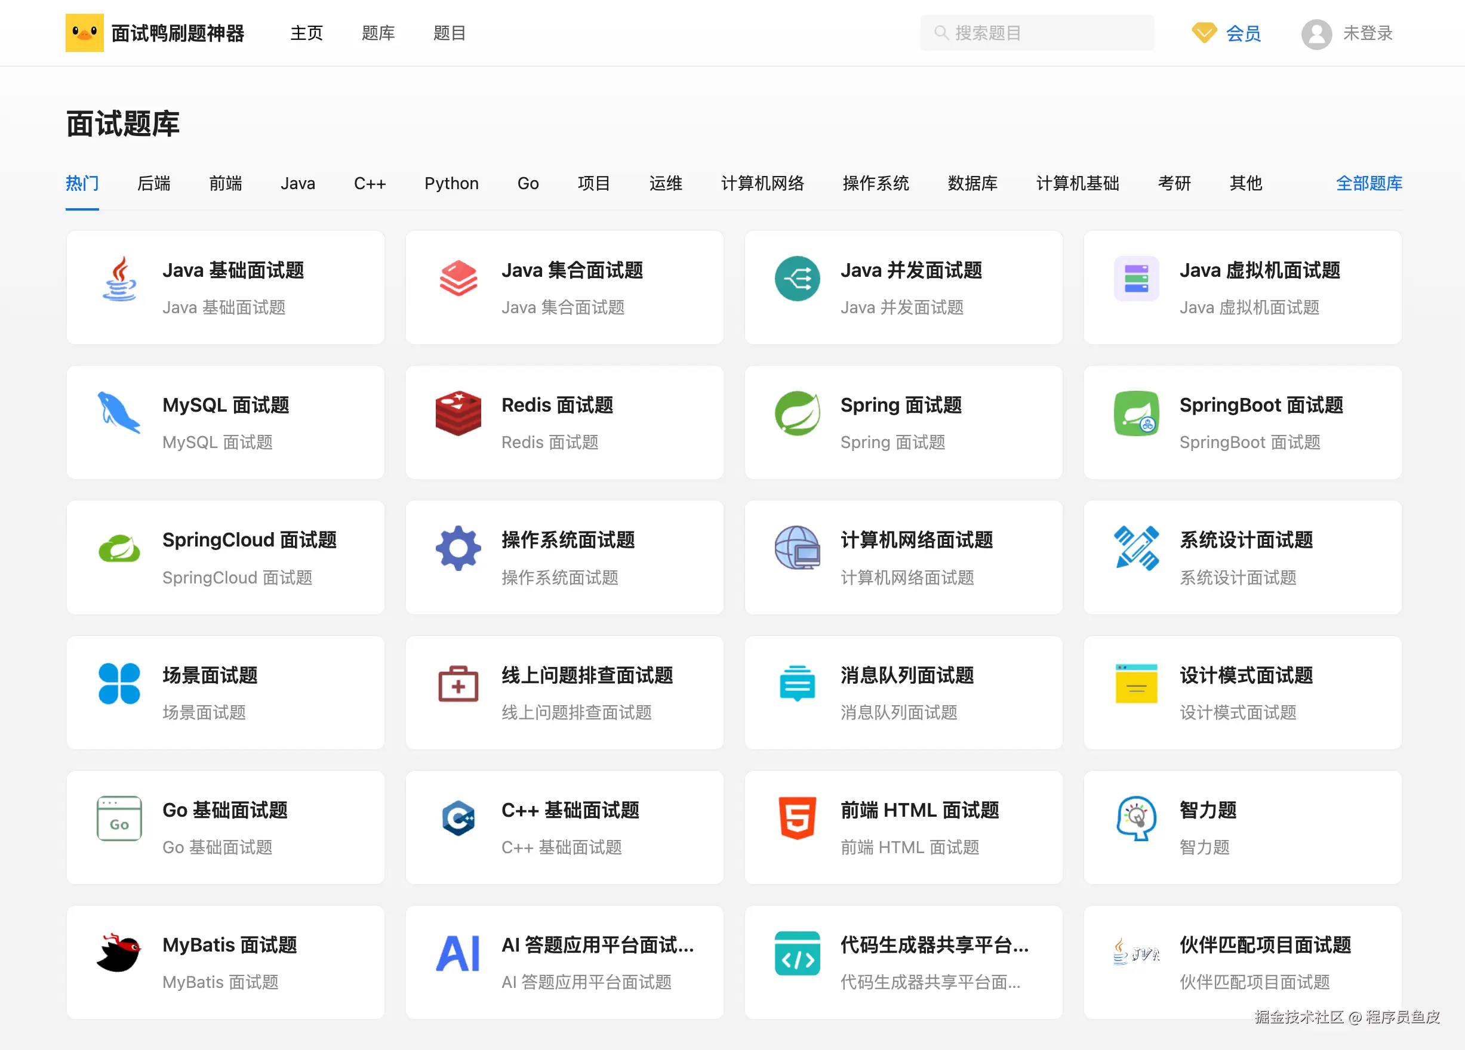The width and height of the screenshot is (1465, 1050).
Task: Click the MySQL dolphin icon
Action: (x=119, y=413)
